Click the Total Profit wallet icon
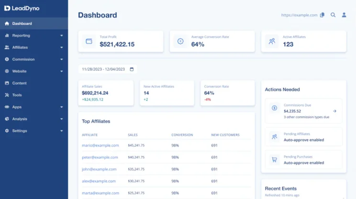 [89, 41]
